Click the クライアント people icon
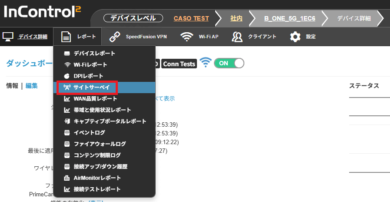The height and width of the screenshot is (202, 390). 237,37
